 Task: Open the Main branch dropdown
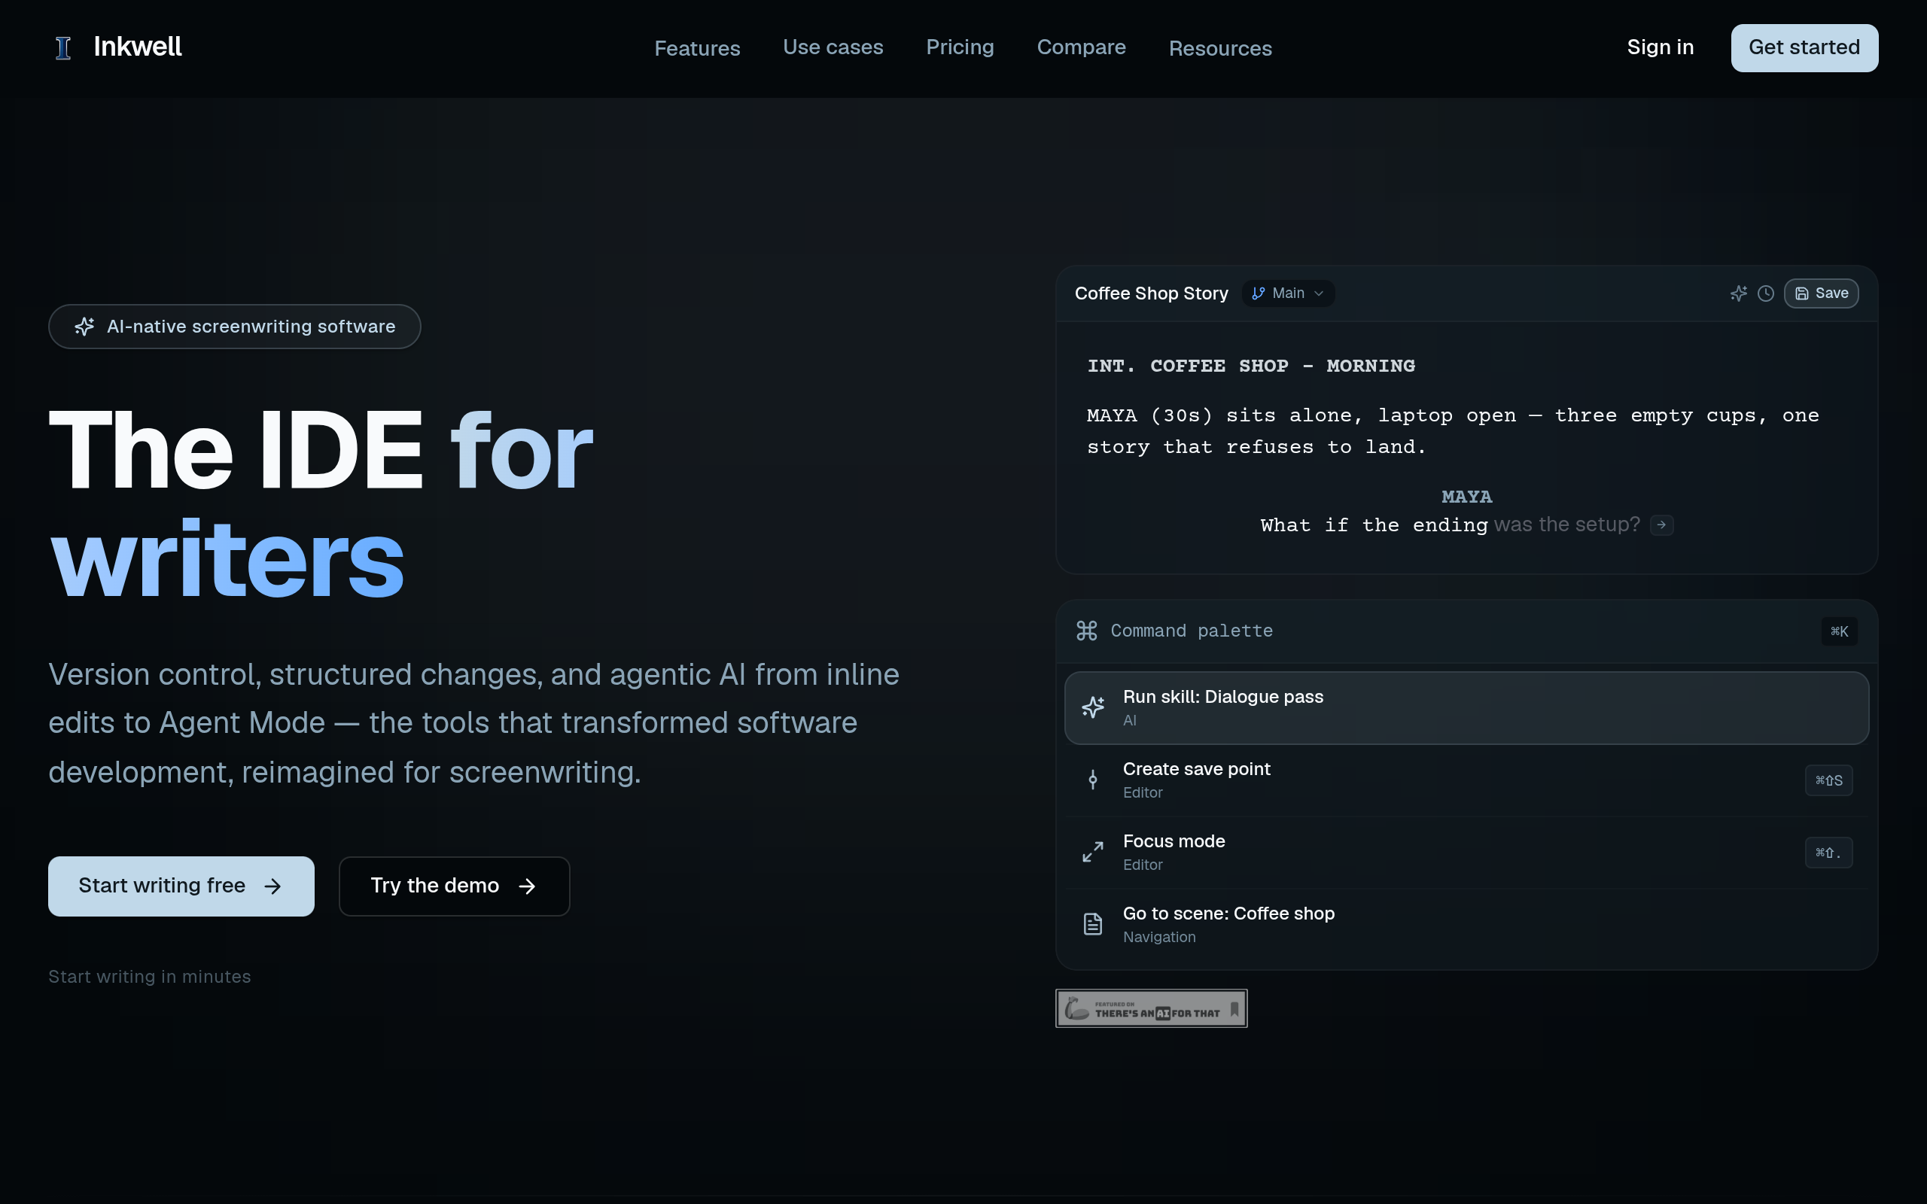1289,293
